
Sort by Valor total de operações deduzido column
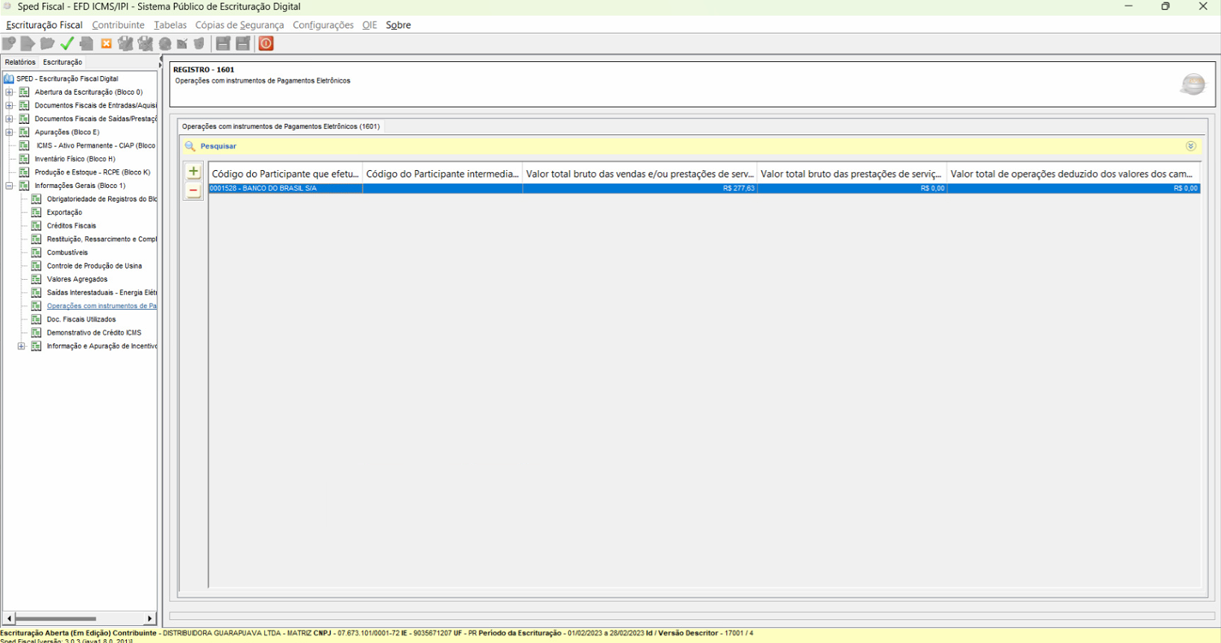coord(1073,174)
